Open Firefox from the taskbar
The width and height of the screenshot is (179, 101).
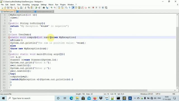click(95, 98)
